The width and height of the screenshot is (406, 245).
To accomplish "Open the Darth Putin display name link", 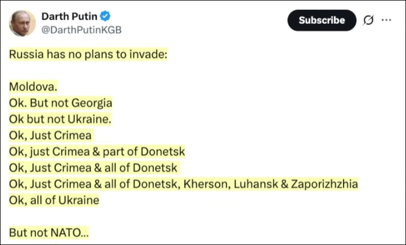I will click(69, 17).
